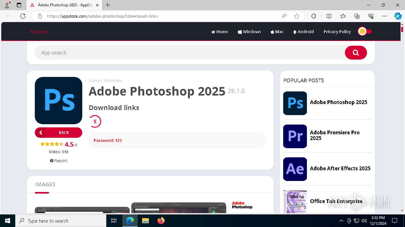Viewport: 405px width, 227px height.
Task: Open Task View on the taskbar
Action: pyautogui.click(x=114, y=221)
